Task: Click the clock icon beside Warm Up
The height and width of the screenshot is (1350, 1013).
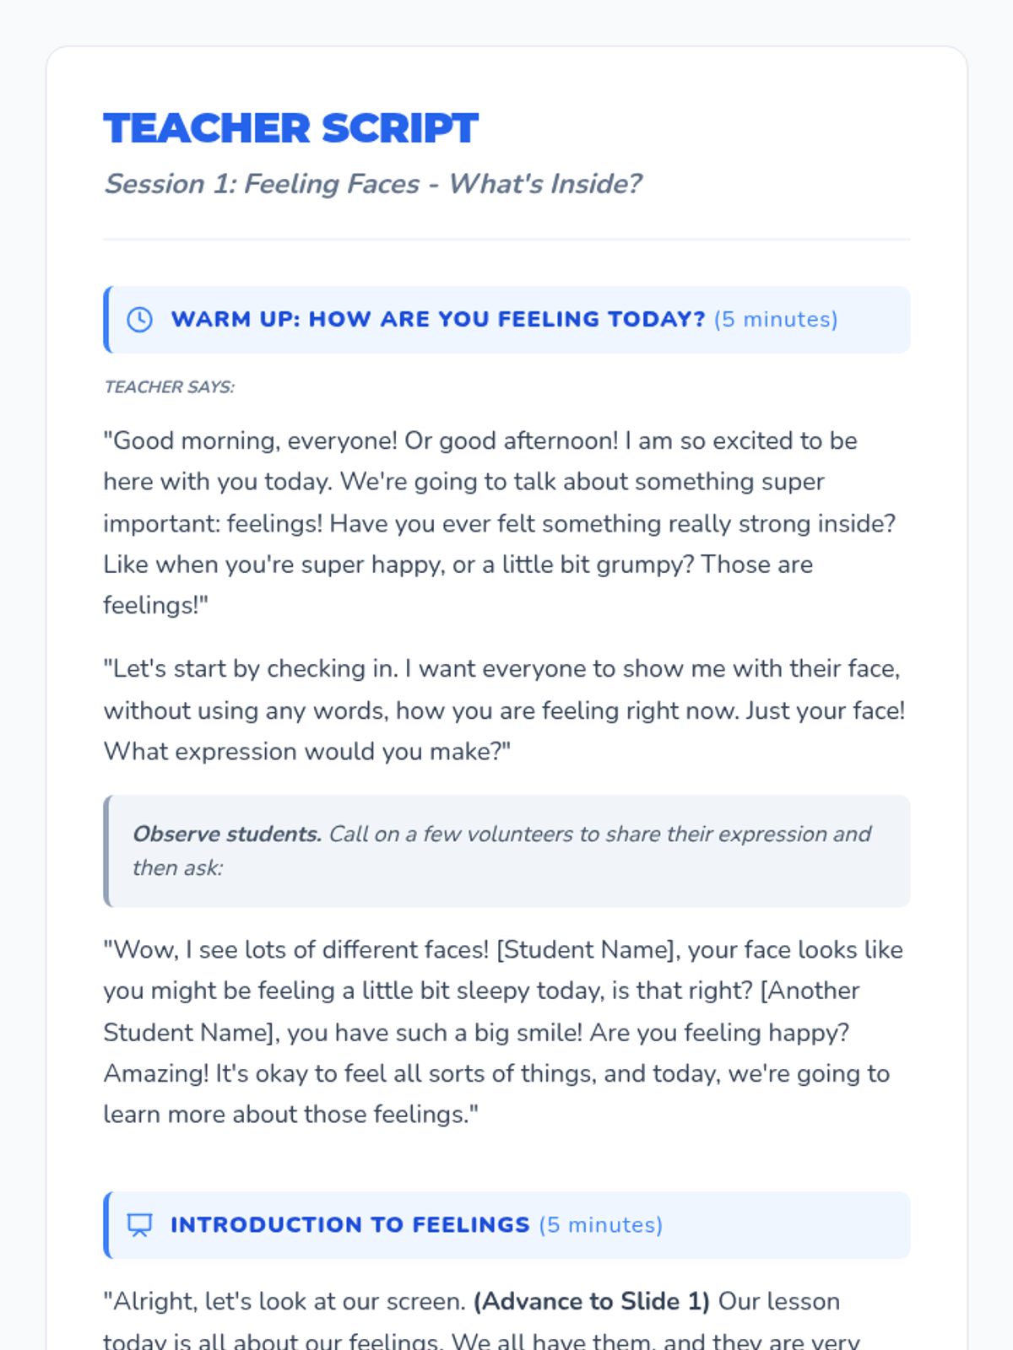Action: 140,320
